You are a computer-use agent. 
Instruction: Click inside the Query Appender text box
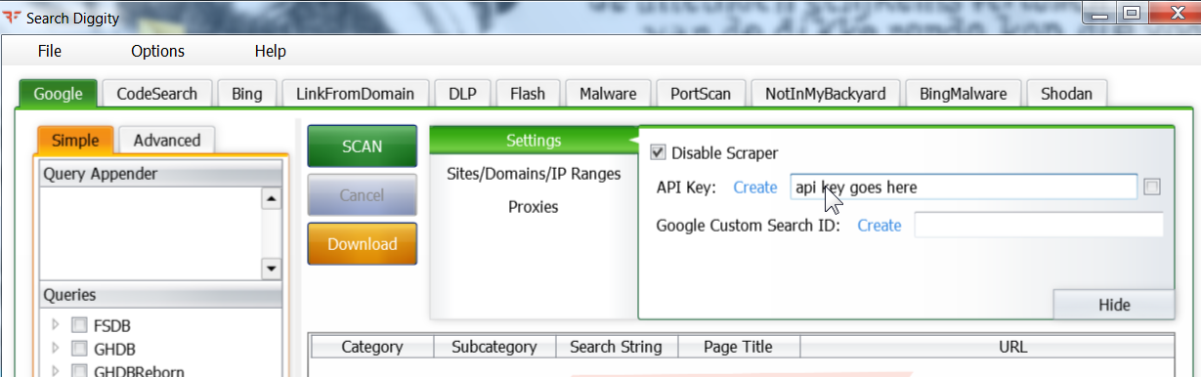[150, 233]
